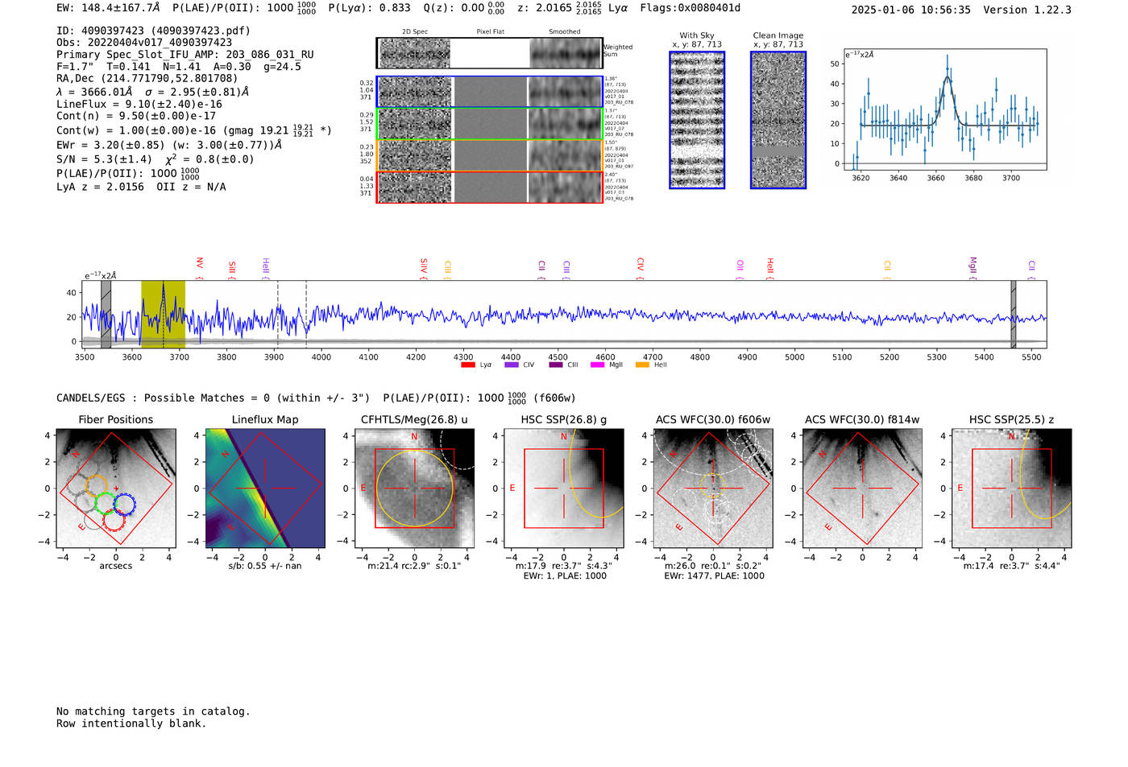Click the EWr: 1, PLAE: 1000 caption
Screen dimensions: 1128x767
coord(565,576)
